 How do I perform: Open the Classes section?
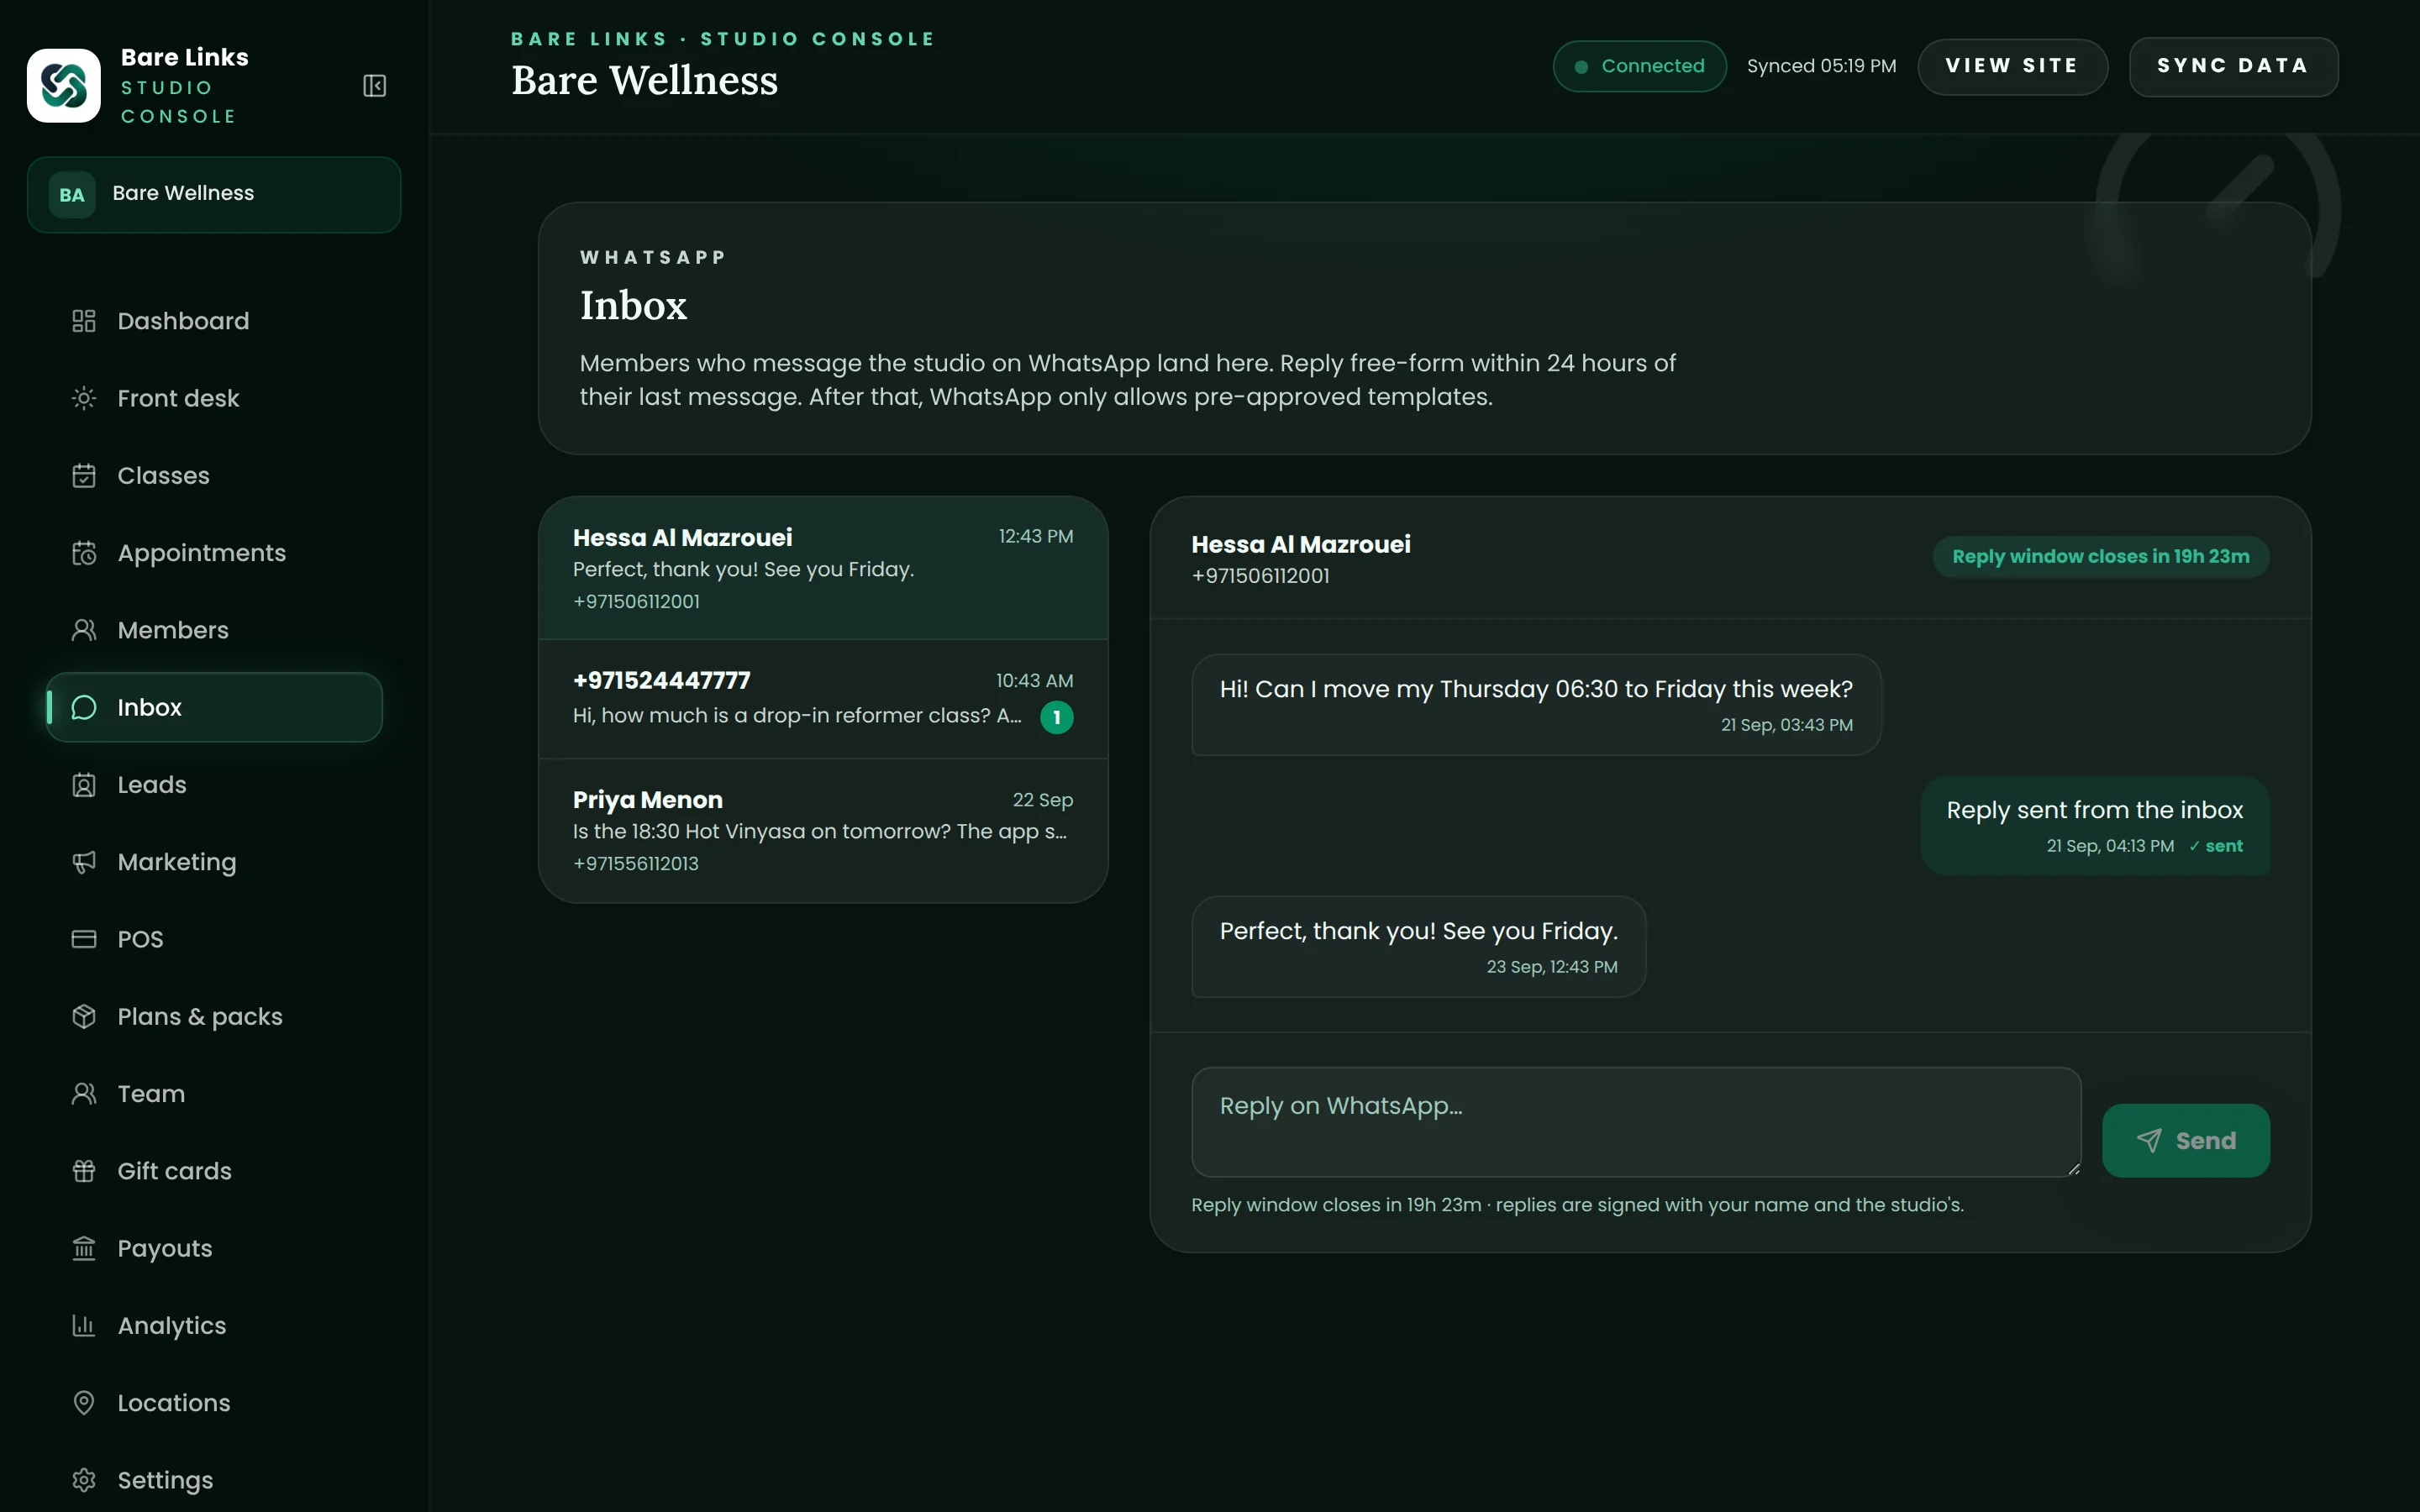[x=214, y=476]
